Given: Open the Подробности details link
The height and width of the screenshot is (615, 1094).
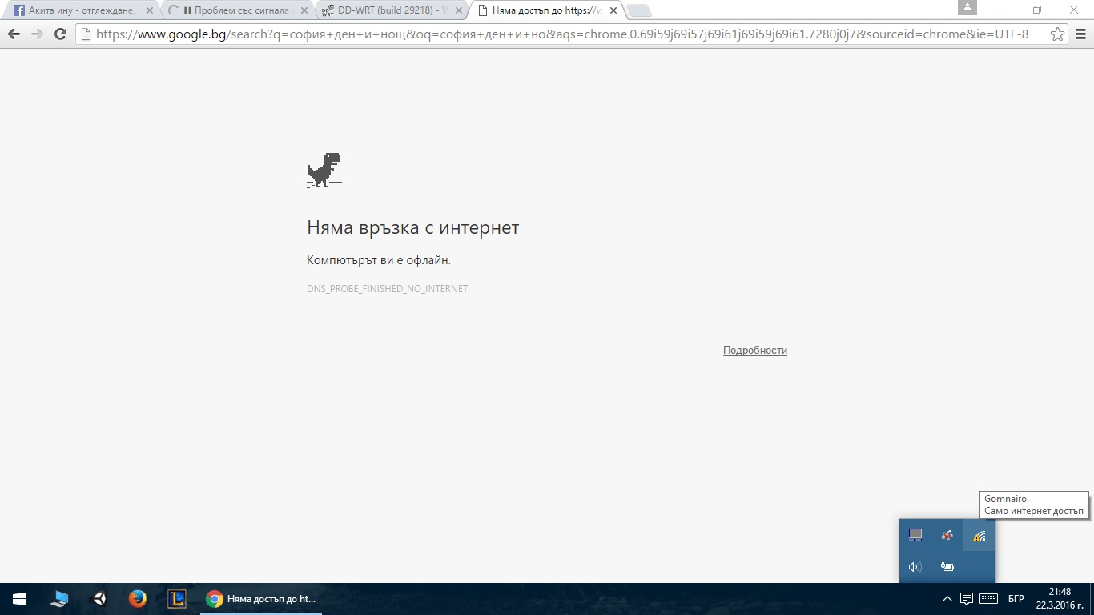Looking at the screenshot, I should [755, 350].
